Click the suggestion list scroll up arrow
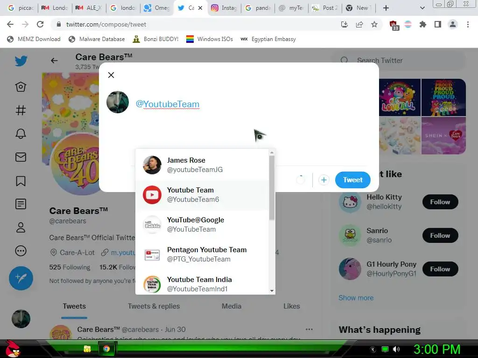The height and width of the screenshot is (358, 478). coord(272,152)
